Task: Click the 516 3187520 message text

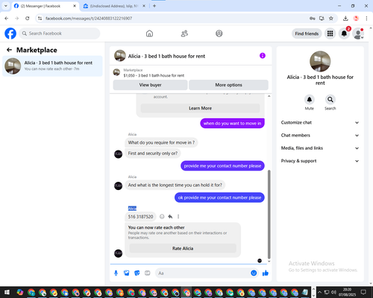Action: 140,217
